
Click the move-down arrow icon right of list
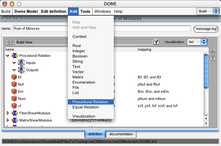click(212, 58)
